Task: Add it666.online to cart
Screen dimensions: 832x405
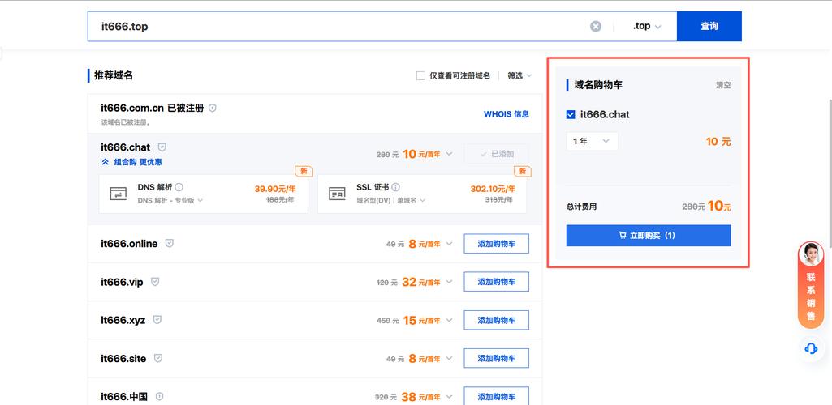Action: [496, 244]
